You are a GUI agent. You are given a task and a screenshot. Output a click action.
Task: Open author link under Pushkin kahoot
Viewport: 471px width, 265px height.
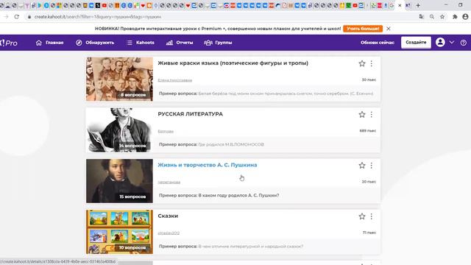point(169,182)
